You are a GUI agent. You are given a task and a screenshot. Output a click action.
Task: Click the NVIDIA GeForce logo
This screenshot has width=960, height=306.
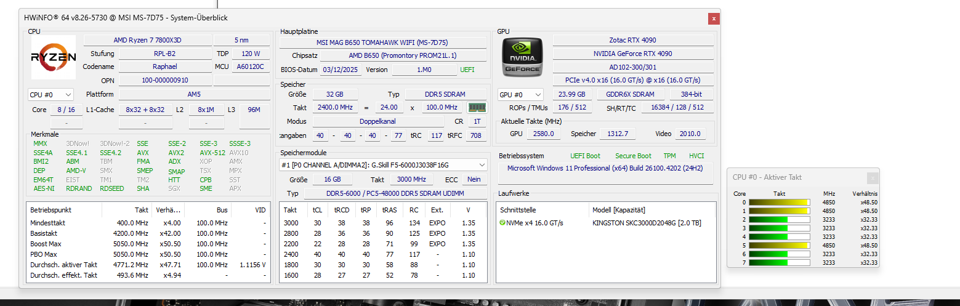pos(522,57)
